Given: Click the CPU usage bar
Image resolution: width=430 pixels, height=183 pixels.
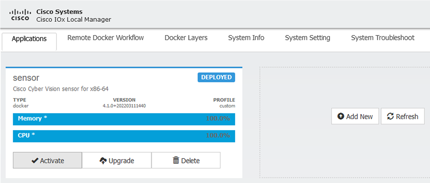Looking at the screenshot, I should tap(124, 136).
